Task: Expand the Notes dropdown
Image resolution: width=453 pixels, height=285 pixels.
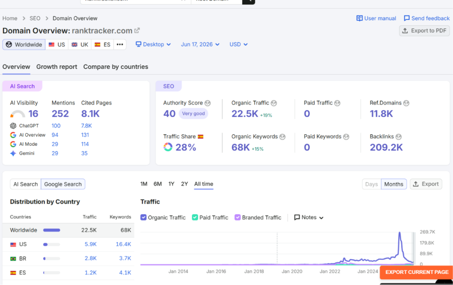Action: point(309,217)
